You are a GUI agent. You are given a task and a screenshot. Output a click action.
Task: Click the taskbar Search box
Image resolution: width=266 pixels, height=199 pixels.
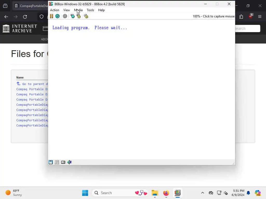[x=120, y=193]
